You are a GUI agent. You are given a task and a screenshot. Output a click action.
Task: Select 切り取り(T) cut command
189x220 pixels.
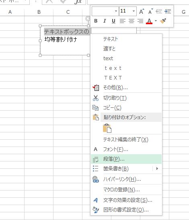coord(126,98)
